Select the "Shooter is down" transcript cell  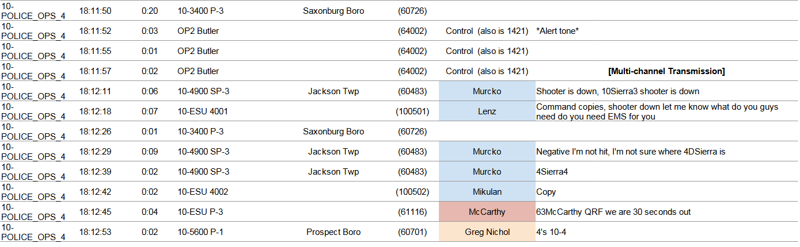pyautogui.click(x=617, y=91)
